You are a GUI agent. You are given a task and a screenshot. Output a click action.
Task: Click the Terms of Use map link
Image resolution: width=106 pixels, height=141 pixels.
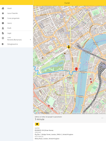[102, 113]
